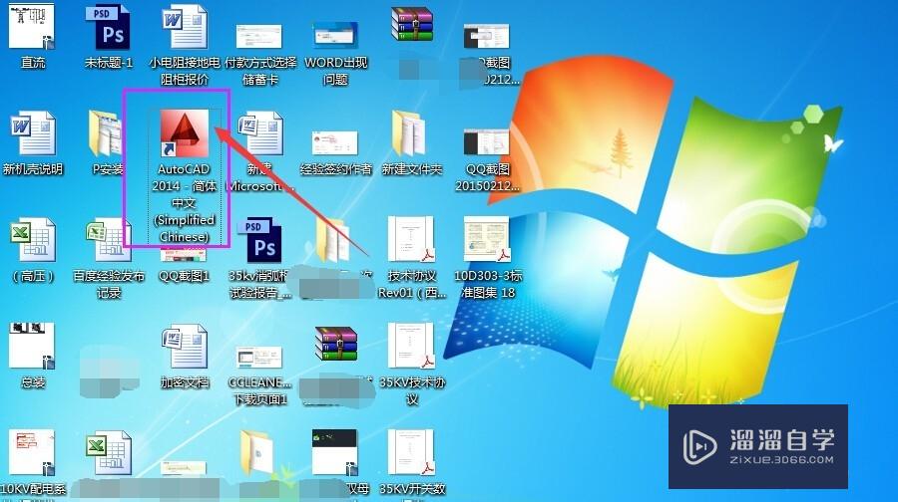
Task: Select the 百度经验发布记录 Excel file
Action: pos(108,240)
